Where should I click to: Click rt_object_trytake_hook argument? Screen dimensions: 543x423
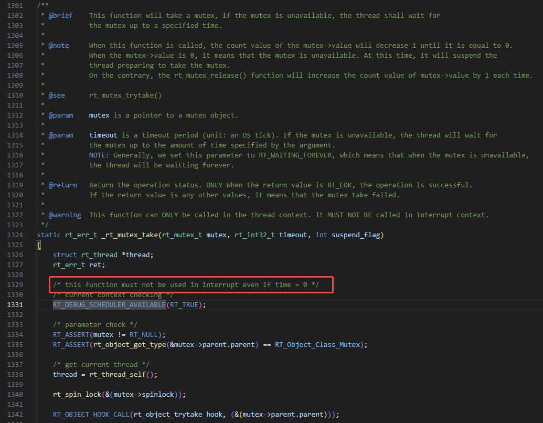[x=178, y=414]
